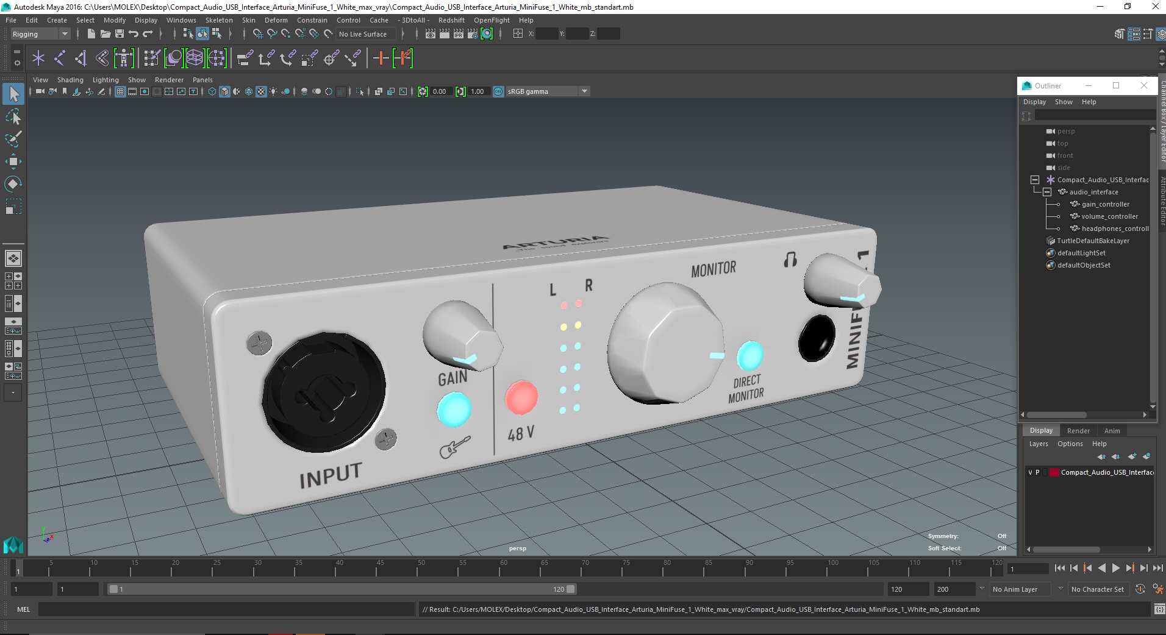The image size is (1166, 635).
Task: Click the orange Set Key shelf icon
Action: 381,59
